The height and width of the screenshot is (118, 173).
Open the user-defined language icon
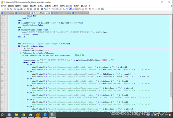click(x=73, y=9)
